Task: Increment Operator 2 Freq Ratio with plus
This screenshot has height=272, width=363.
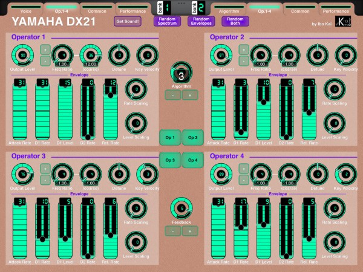Action: click(x=244, y=50)
